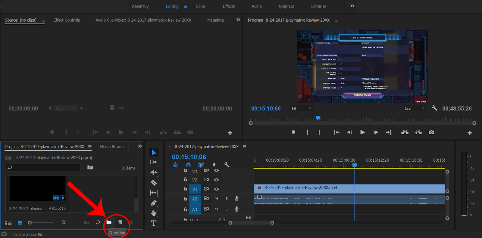482x238 pixels.
Task: Toggle lock on track V2
Action: (x=185, y=180)
